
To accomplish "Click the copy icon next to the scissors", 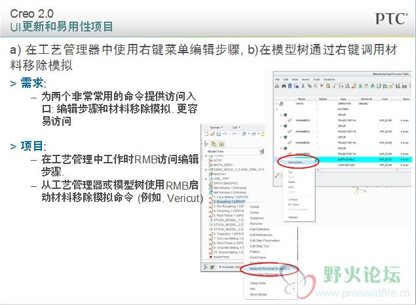I will (x=309, y=86).
